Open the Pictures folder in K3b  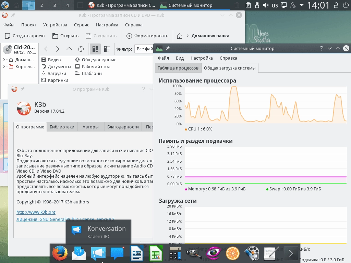pos(55,80)
